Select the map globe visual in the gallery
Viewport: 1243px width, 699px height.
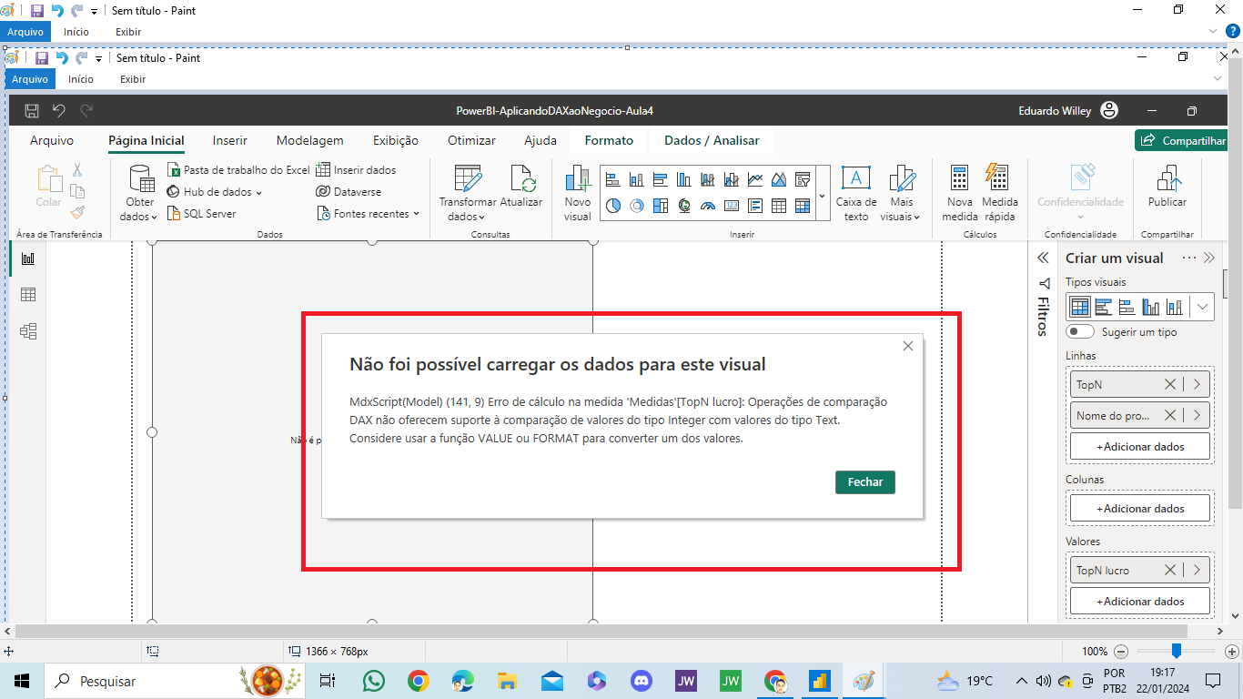pyautogui.click(x=684, y=206)
